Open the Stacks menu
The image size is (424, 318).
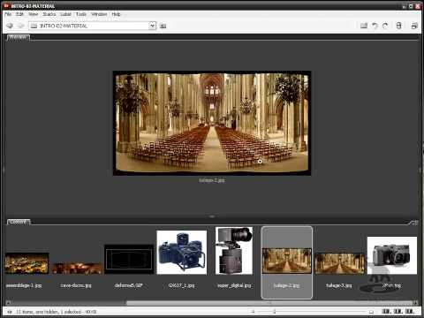49,14
